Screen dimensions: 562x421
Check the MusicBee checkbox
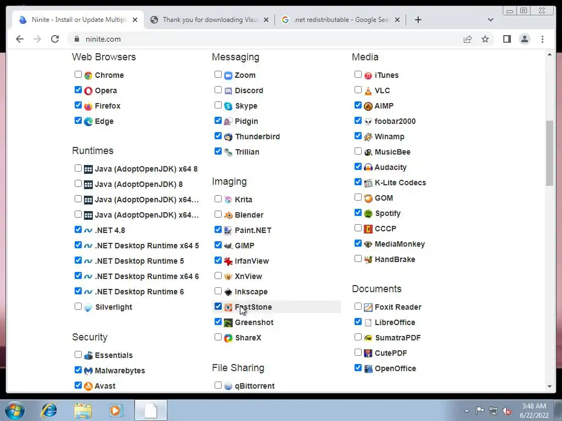(358, 151)
